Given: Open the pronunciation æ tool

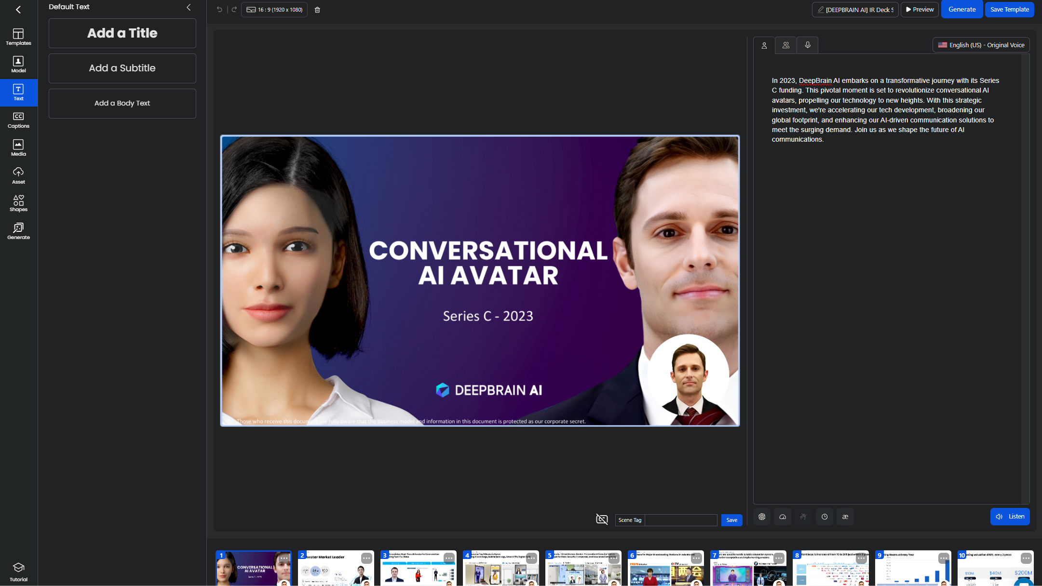Looking at the screenshot, I should pyautogui.click(x=845, y=517).
